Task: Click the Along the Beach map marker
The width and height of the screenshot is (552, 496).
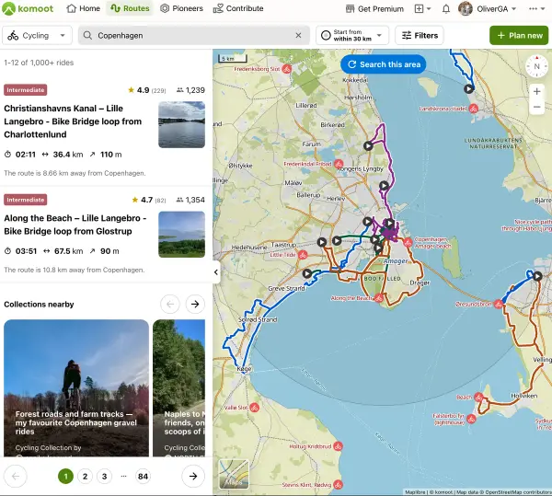Action: [378, 298]
